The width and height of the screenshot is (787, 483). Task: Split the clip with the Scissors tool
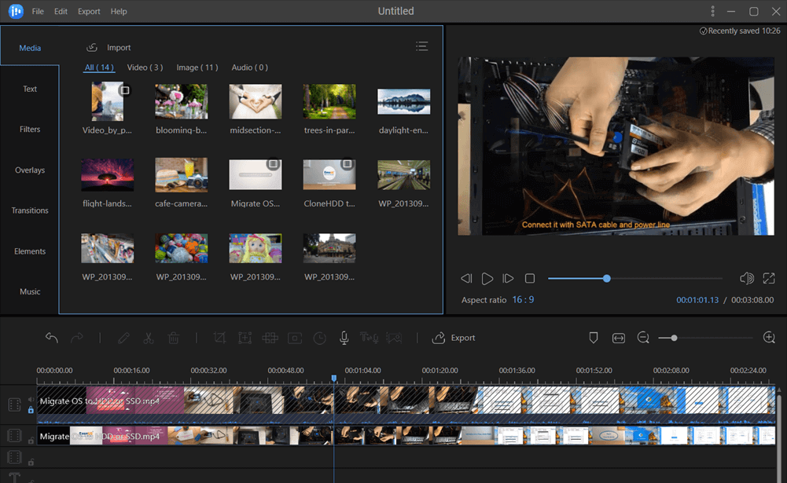148,338
